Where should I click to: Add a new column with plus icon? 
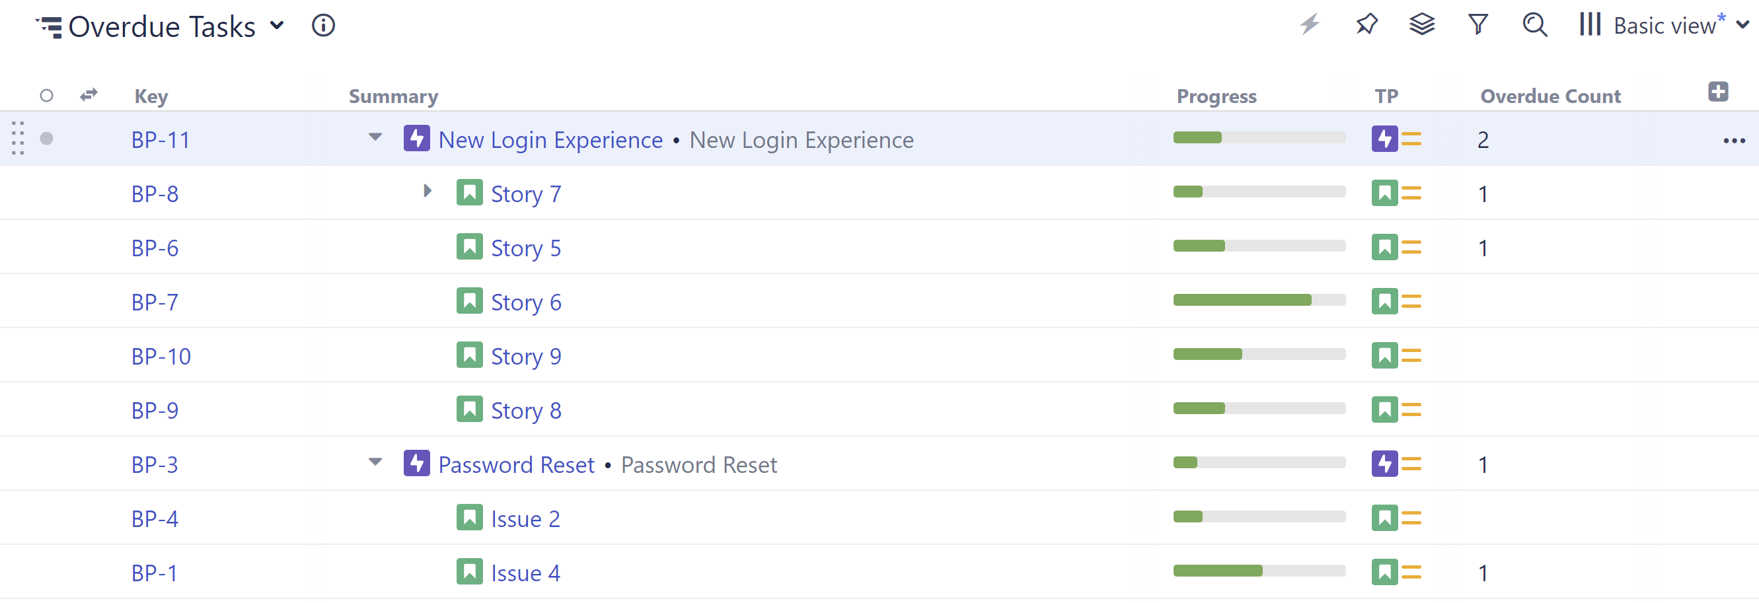tap(1718, 91)
